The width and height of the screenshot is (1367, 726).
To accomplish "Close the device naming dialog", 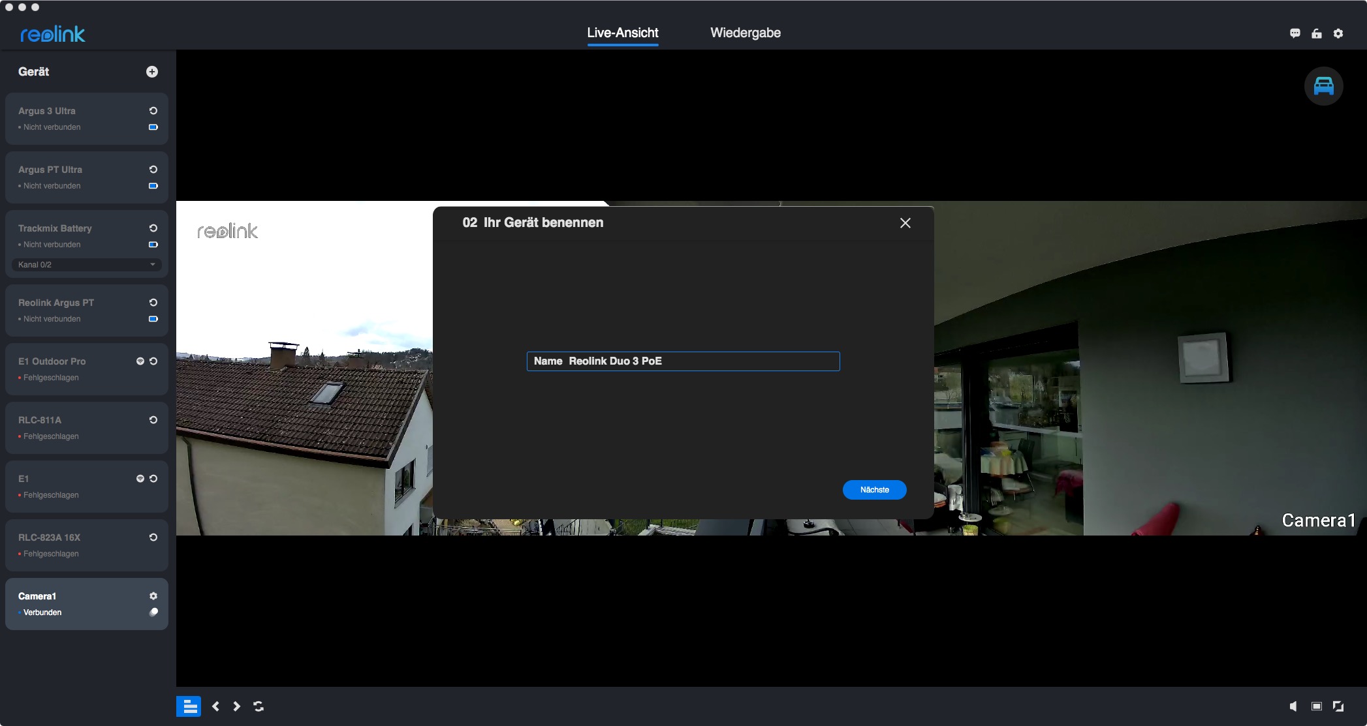I will click(x=905, y=223).
